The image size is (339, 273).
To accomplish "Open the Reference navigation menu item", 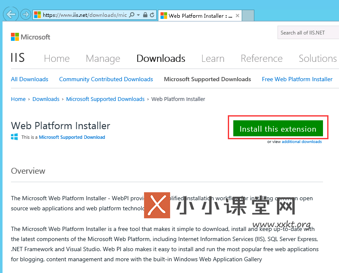I will pyautogui.click(x=262, y=58).
